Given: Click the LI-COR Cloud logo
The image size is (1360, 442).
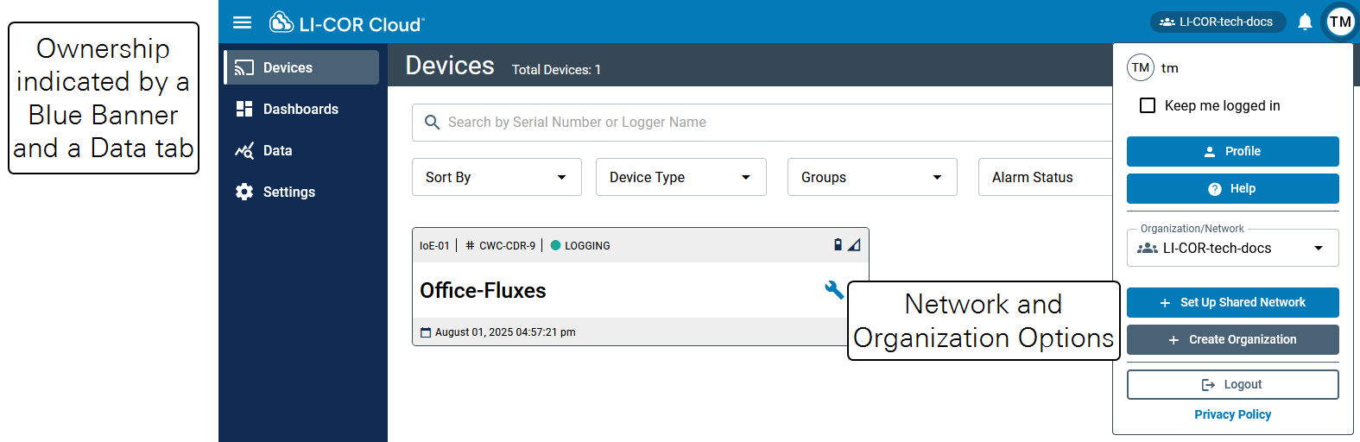Looking at the screenshot, I should click(x=346, y=23).
